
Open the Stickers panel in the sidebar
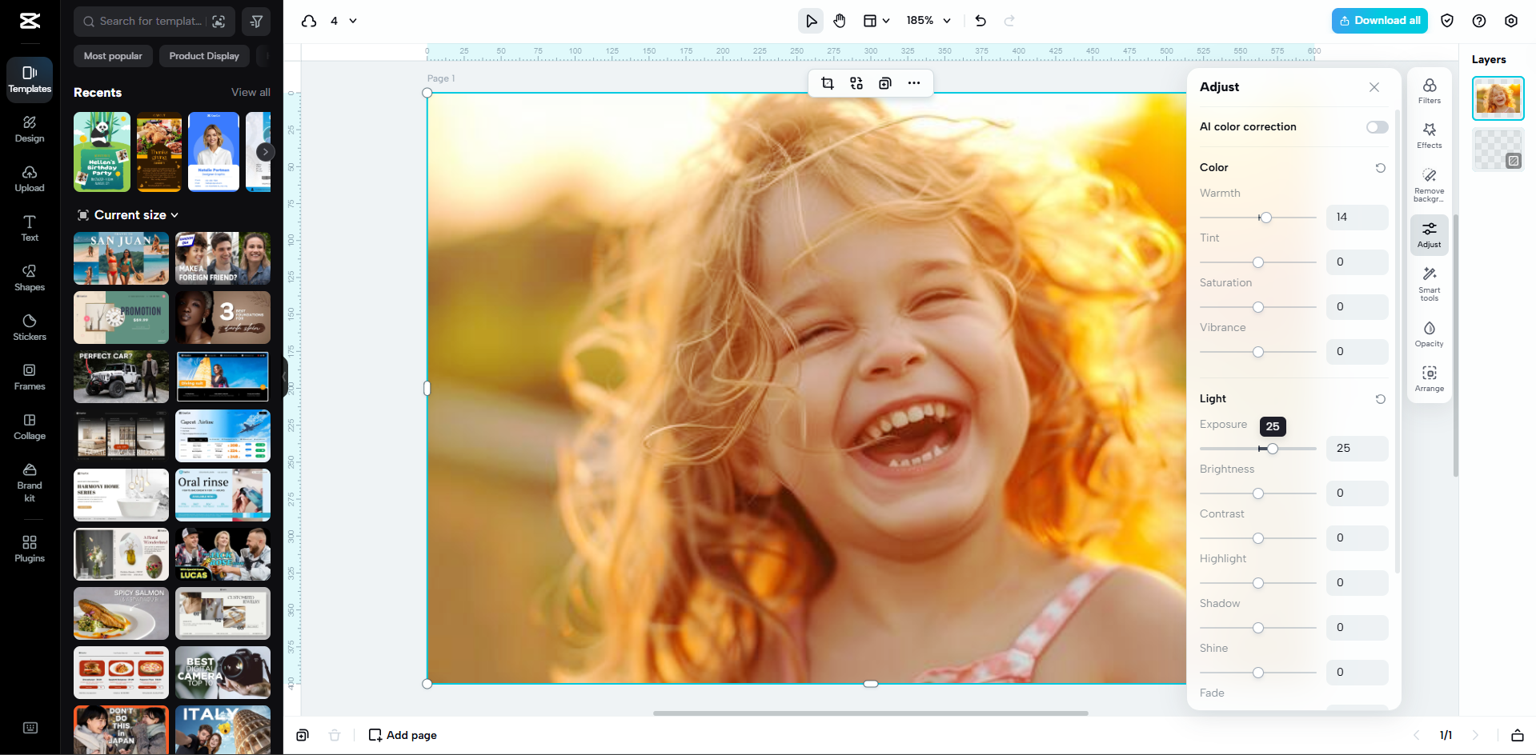tap(29, 328)
